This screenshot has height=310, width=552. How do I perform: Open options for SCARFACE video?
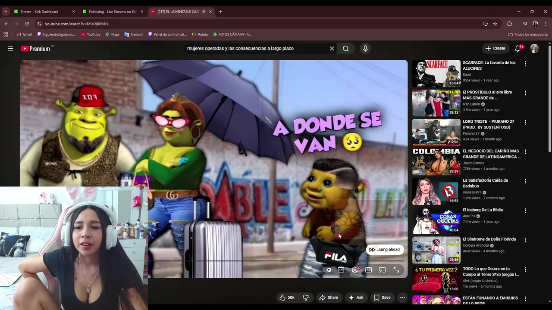[525, 63]
